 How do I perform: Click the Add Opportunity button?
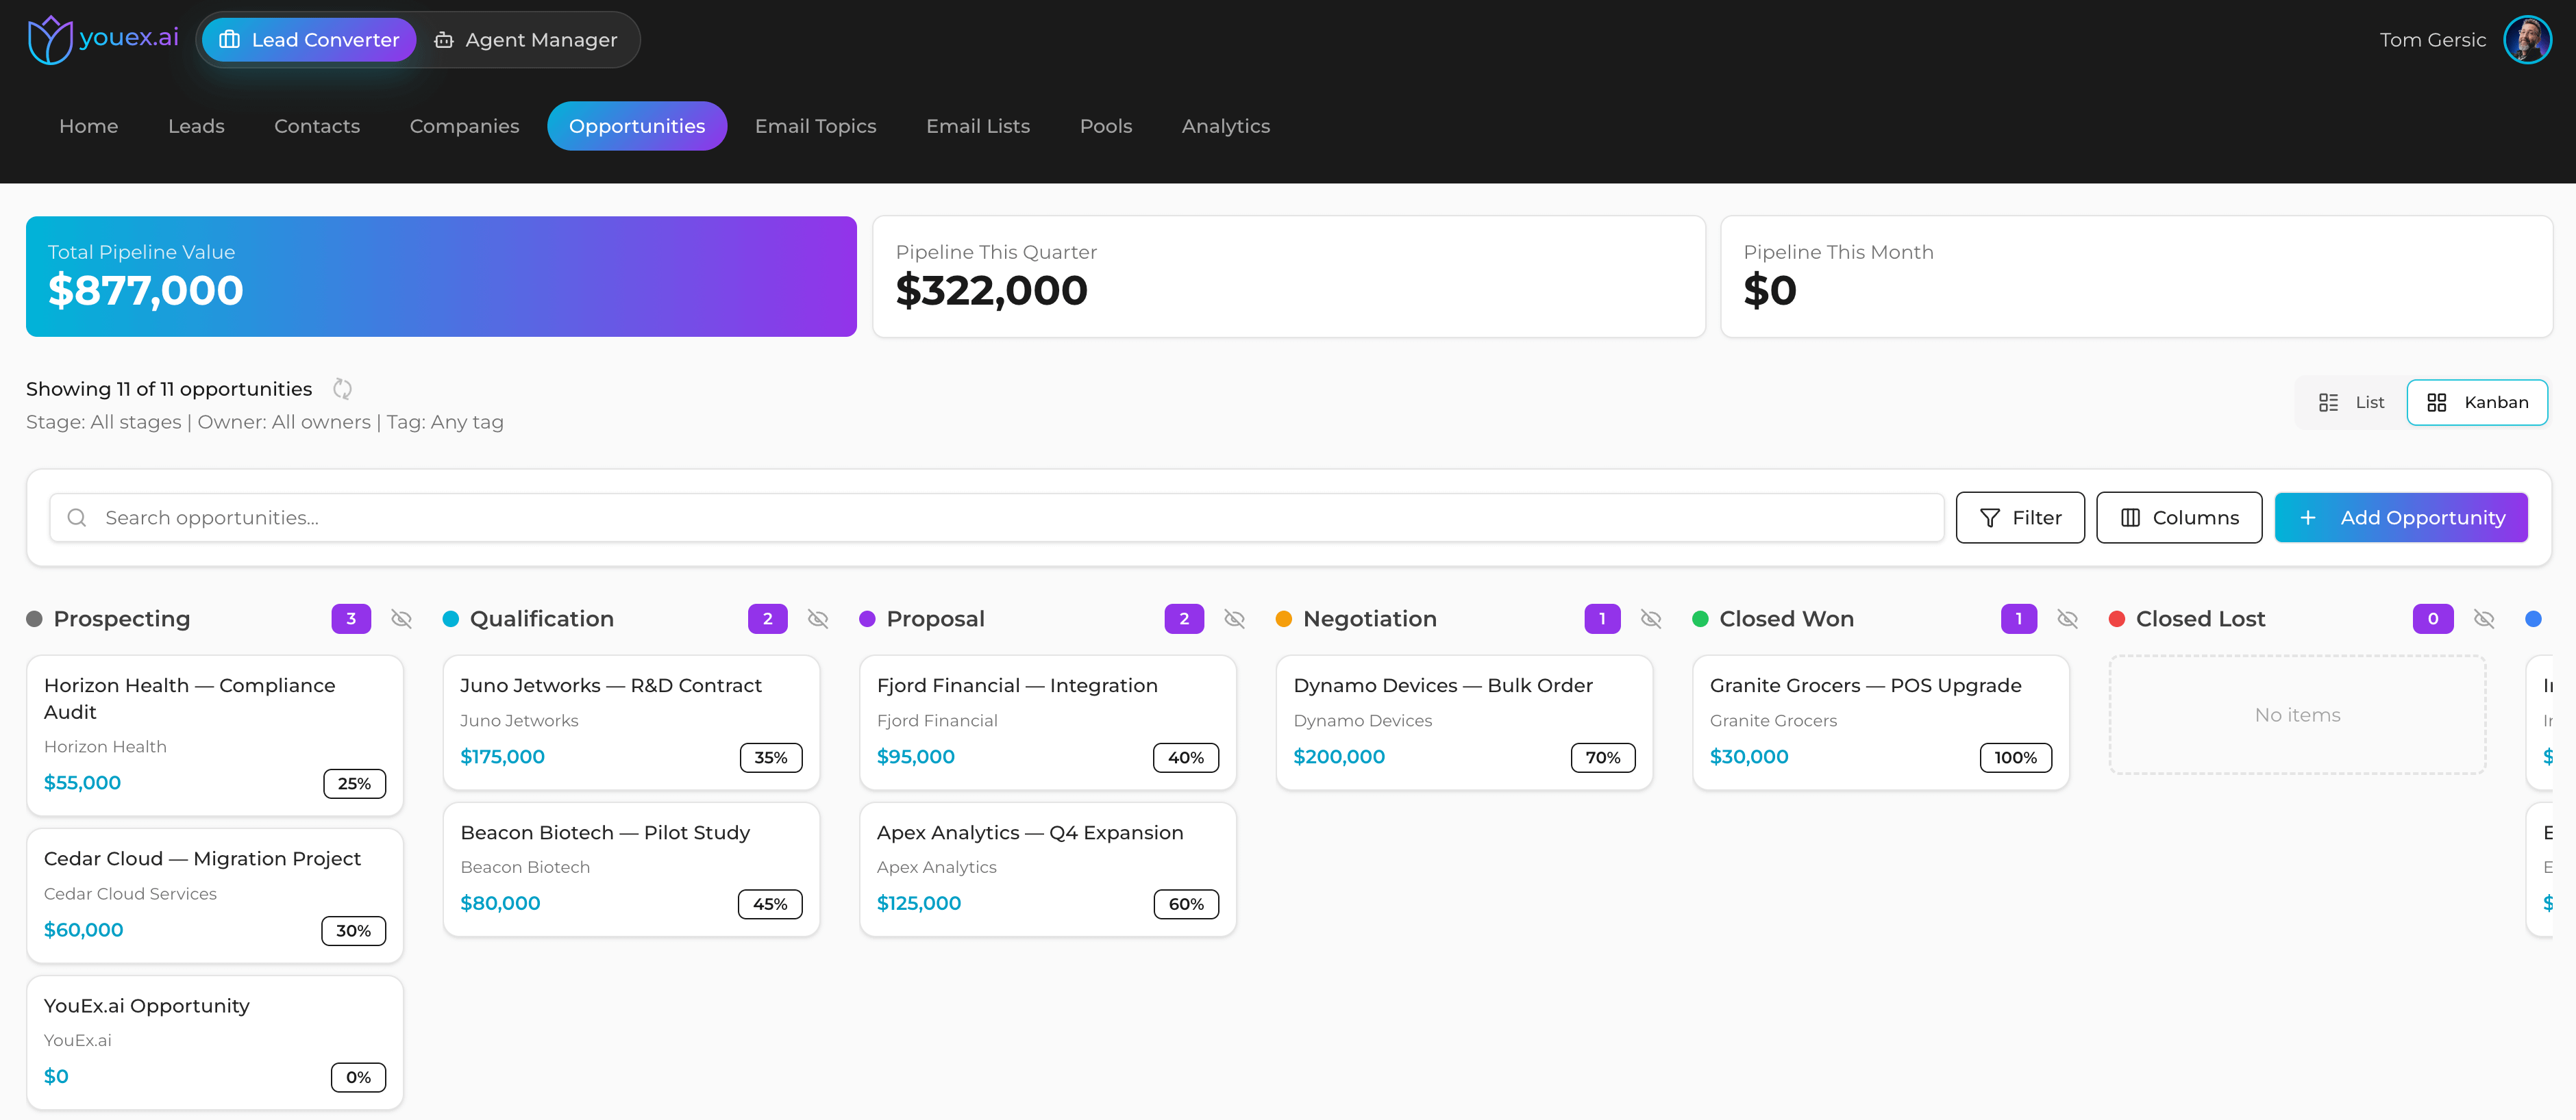[x=2401, y=518]
